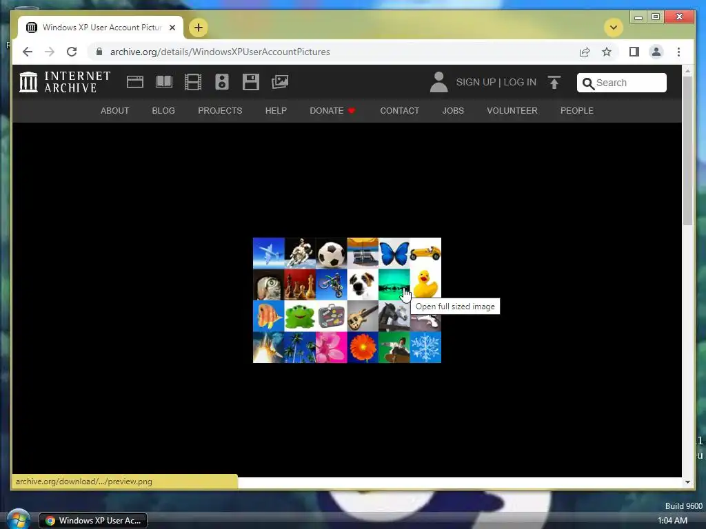
Task: Open the HELP menu item
Action: coord(276,111)
